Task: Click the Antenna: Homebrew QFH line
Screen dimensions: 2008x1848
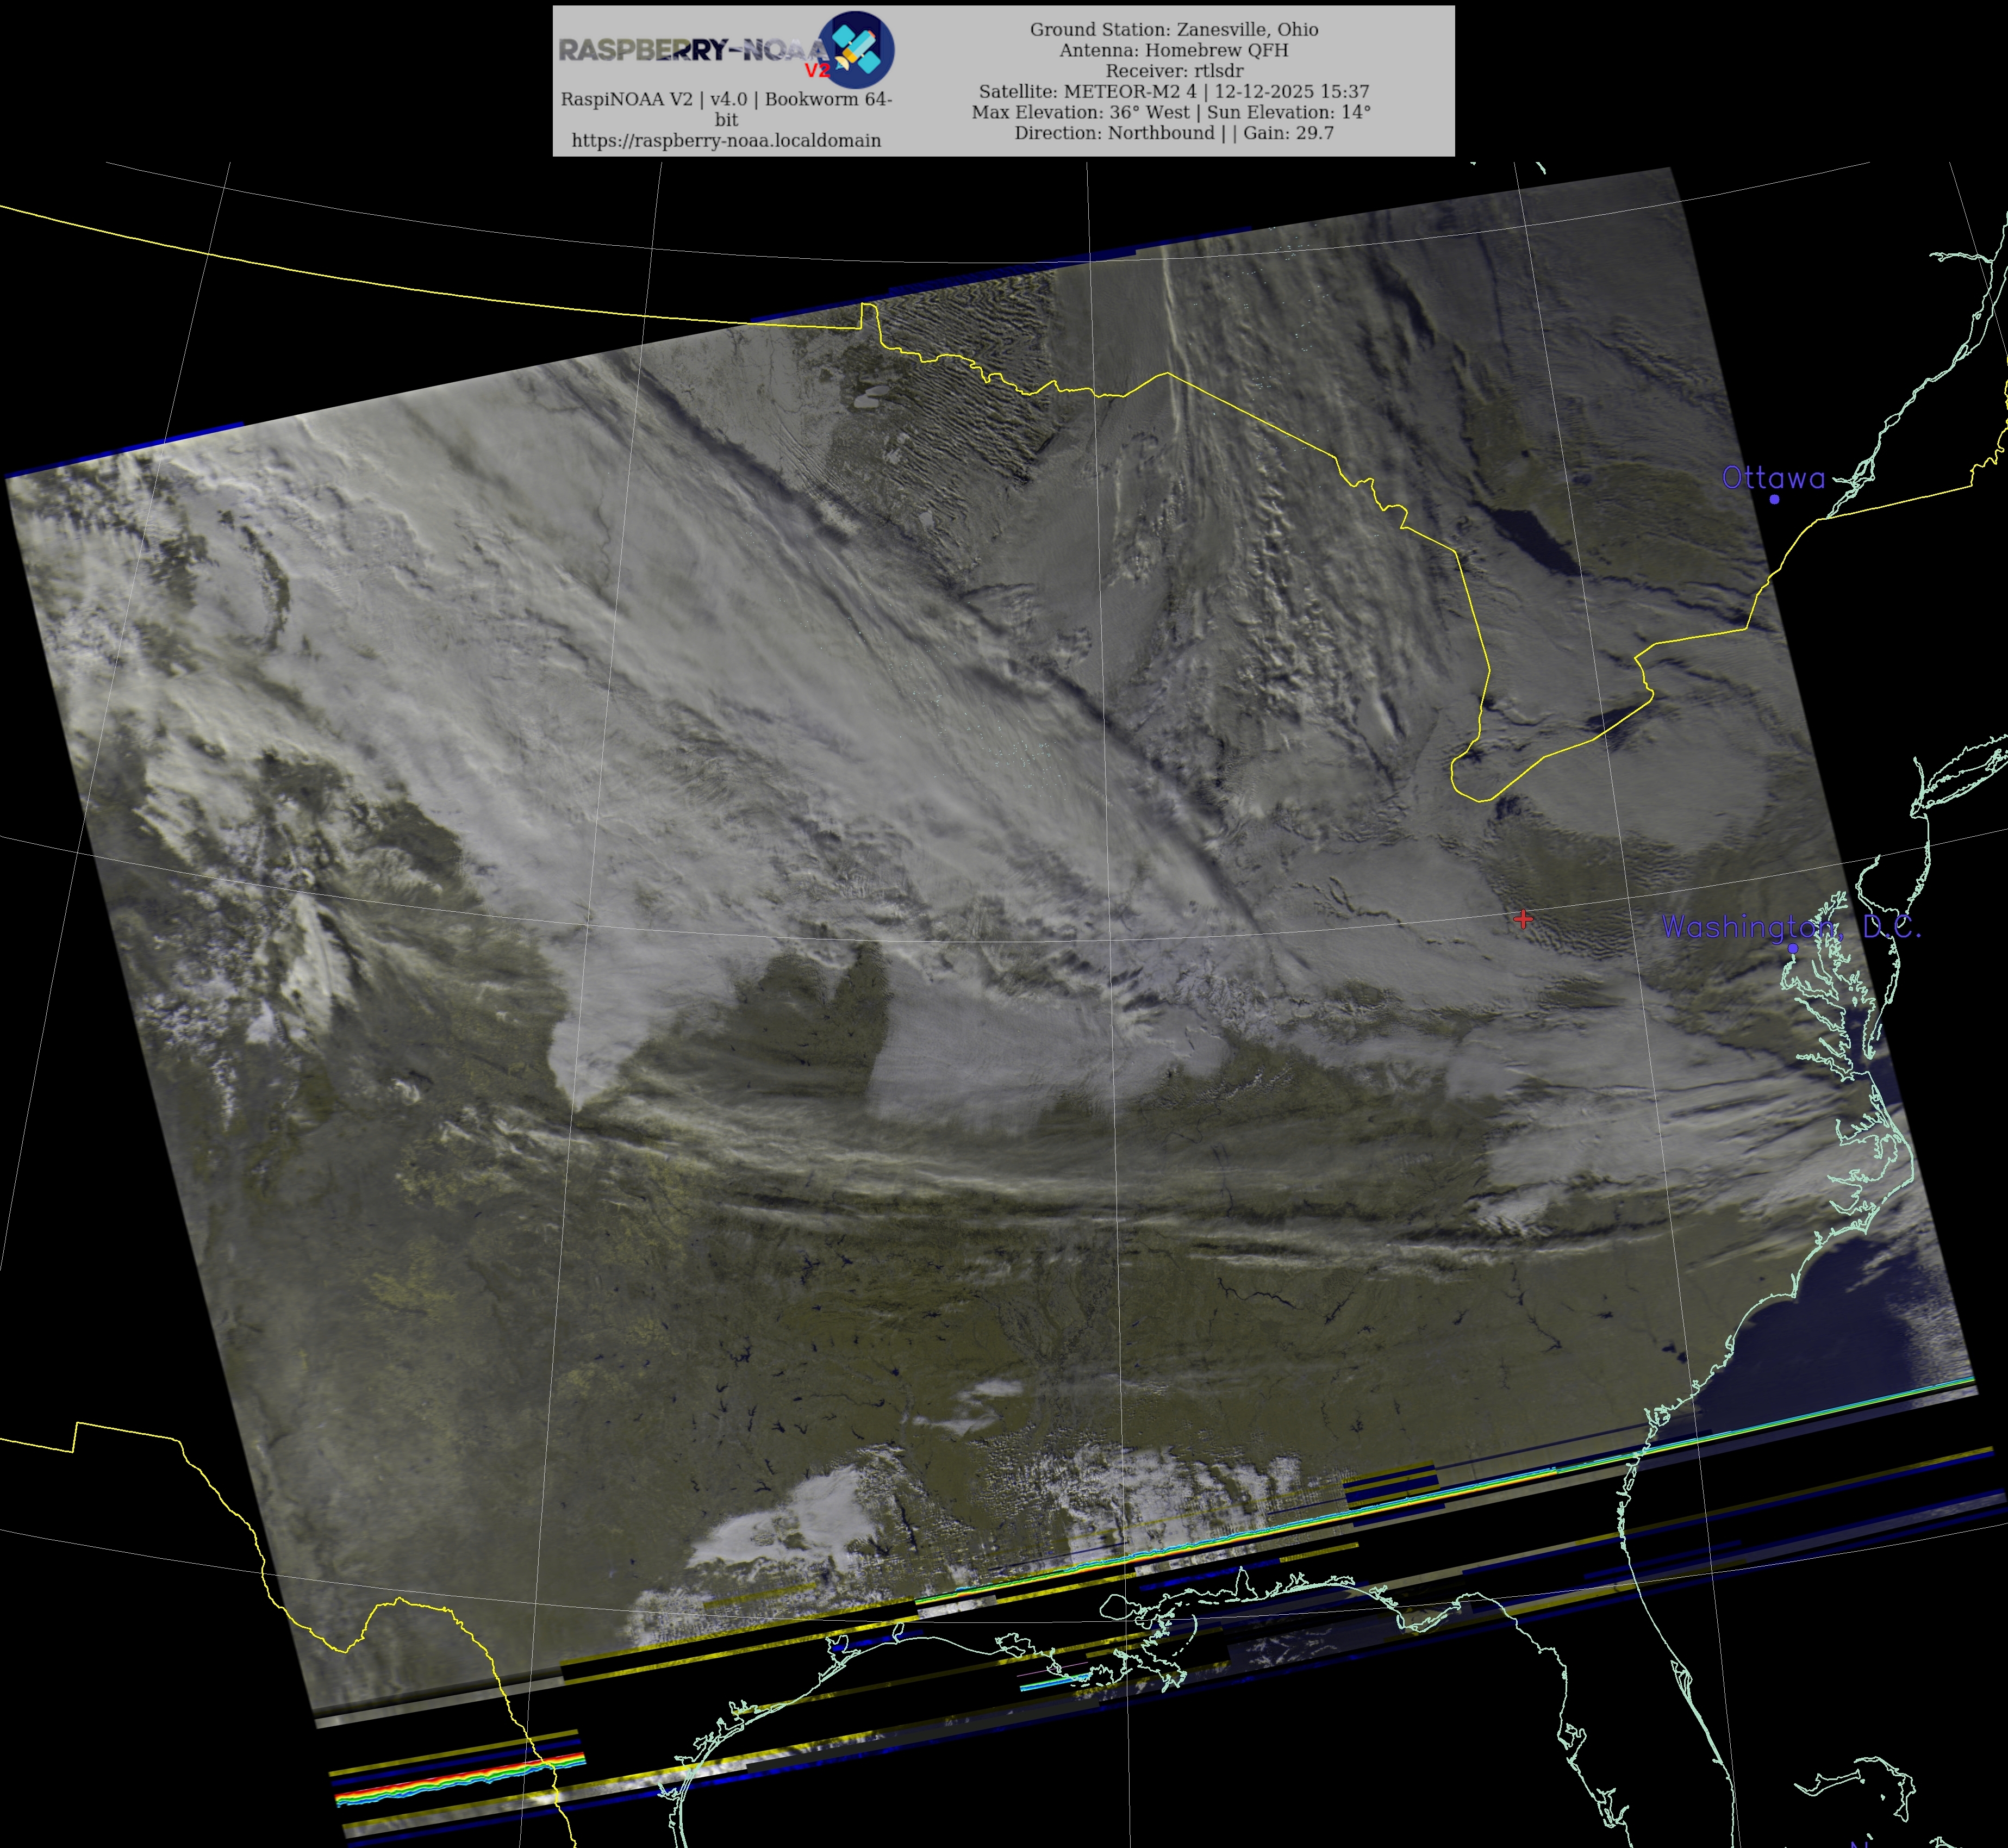Action: click(x=1174, y=50)
